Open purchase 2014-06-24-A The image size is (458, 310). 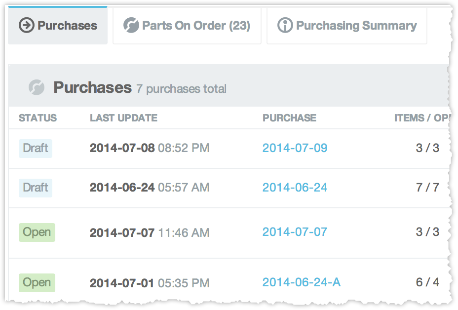tap(302, 282)
